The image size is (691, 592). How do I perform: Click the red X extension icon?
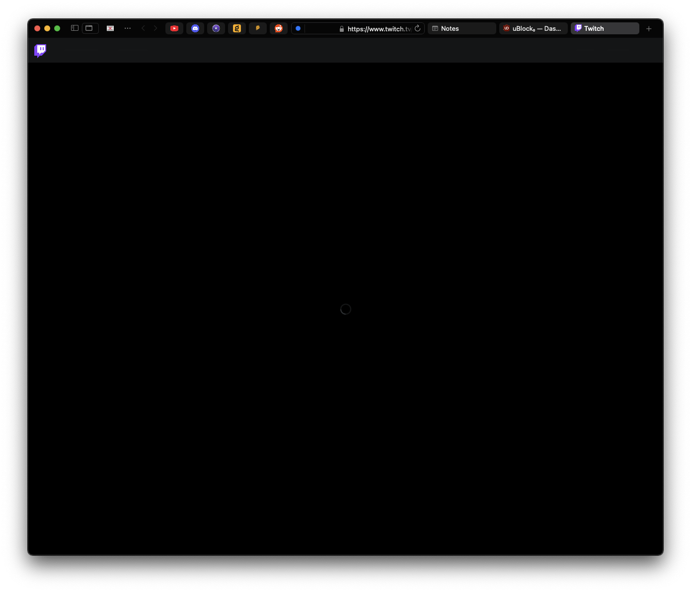[x=110, y=28]
